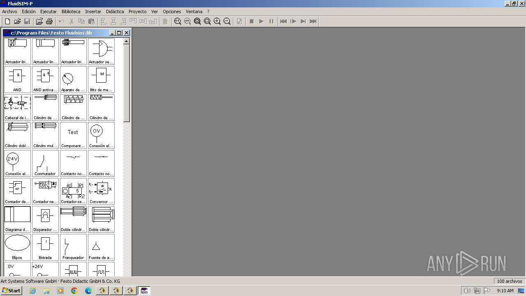Maximize the library panel window
526x296 pixels.
pos(119,33)
